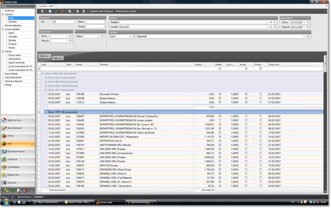
Task: Check Printat box for document 106487
Action: 260,116
